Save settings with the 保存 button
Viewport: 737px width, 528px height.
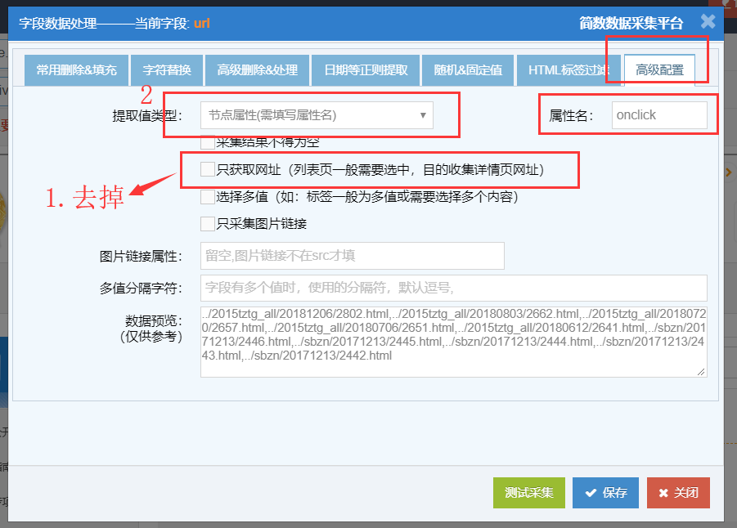click(605, 493)
